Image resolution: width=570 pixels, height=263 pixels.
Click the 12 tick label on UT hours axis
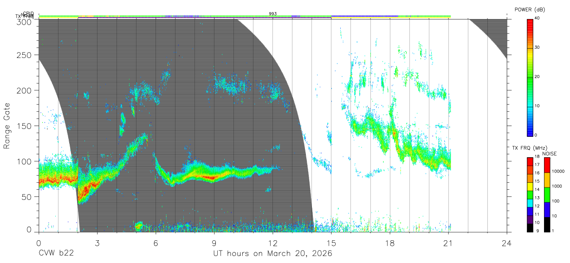point(272,242)
